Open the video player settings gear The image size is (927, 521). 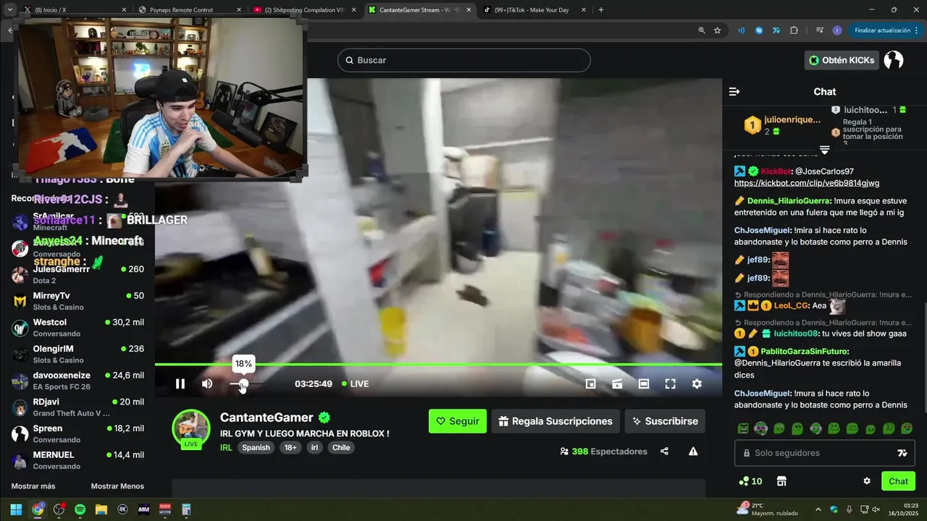(697, 384)
